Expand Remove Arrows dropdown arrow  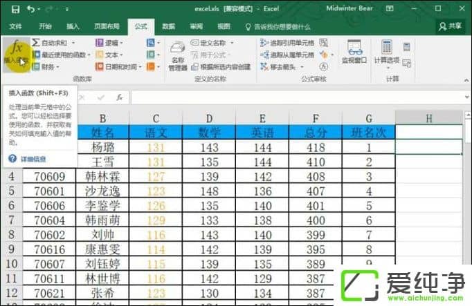click(x=302, y=67)
